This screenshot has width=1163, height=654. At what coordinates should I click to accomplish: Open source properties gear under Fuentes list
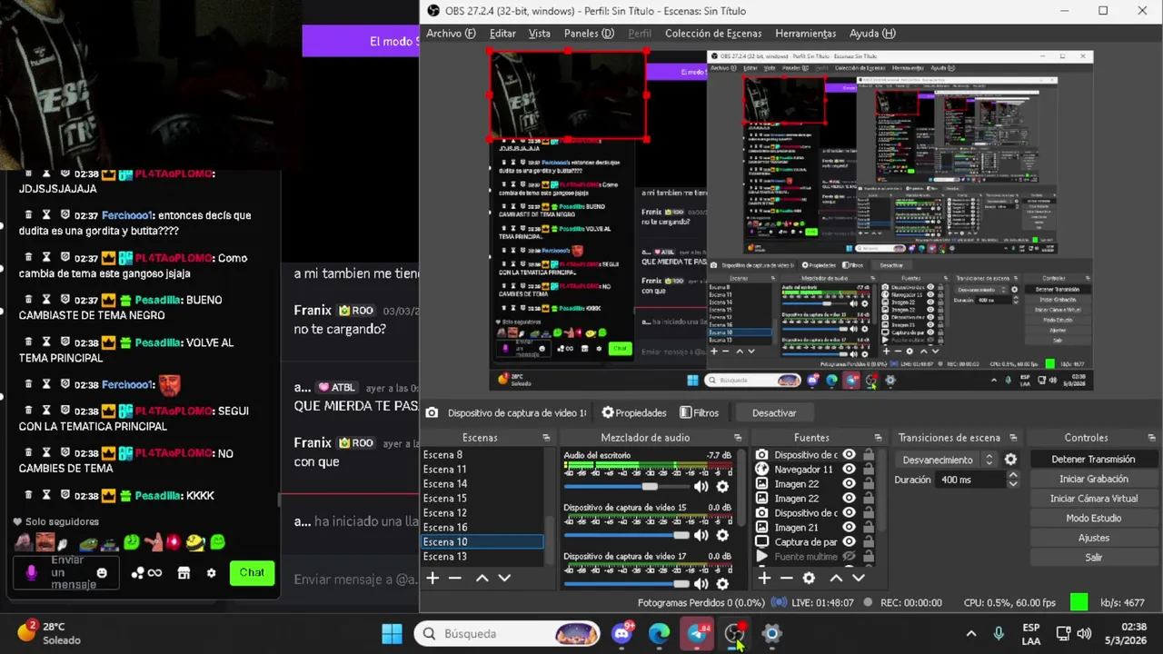click(x=809, y=578)
